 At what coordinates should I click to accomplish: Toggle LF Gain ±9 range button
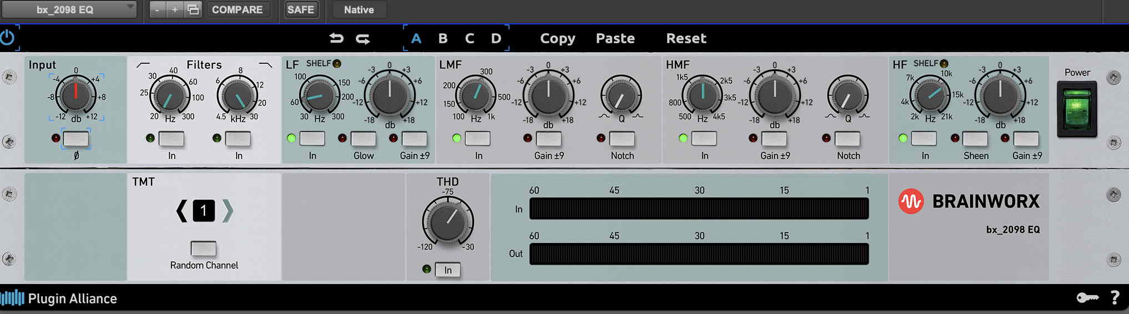pos(415,138)
